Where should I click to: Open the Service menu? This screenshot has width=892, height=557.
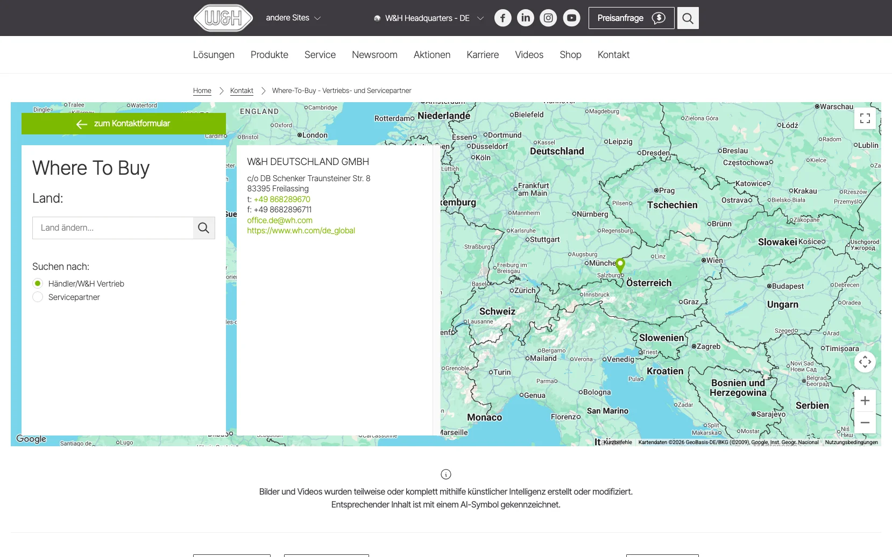[x=320, y=55]
